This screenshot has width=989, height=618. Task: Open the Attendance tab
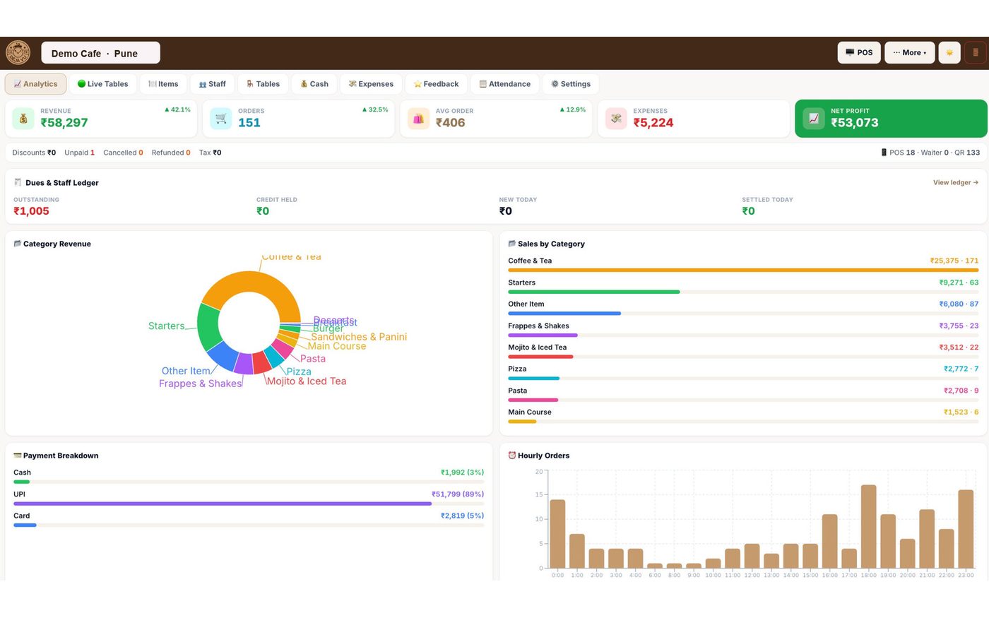click(504, 84)
